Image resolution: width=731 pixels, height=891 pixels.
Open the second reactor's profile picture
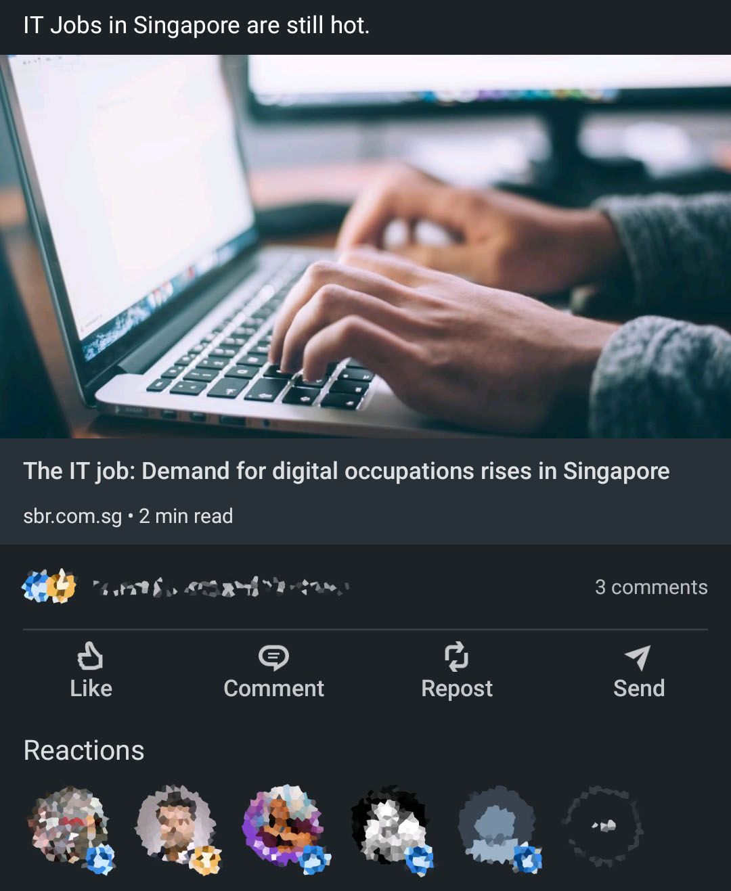tap(177, 825)
